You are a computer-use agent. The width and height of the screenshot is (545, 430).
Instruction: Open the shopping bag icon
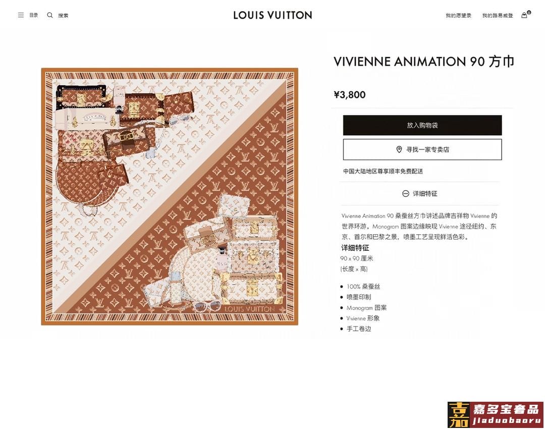click(x=524, y=15)
